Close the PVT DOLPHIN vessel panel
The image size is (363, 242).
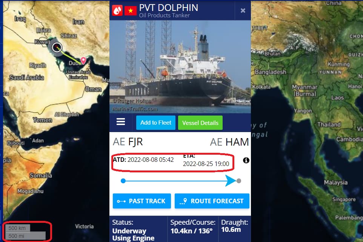[x=243, y=11]
